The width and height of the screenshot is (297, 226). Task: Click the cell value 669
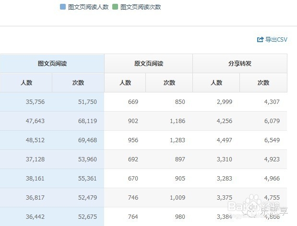[133, 102]
